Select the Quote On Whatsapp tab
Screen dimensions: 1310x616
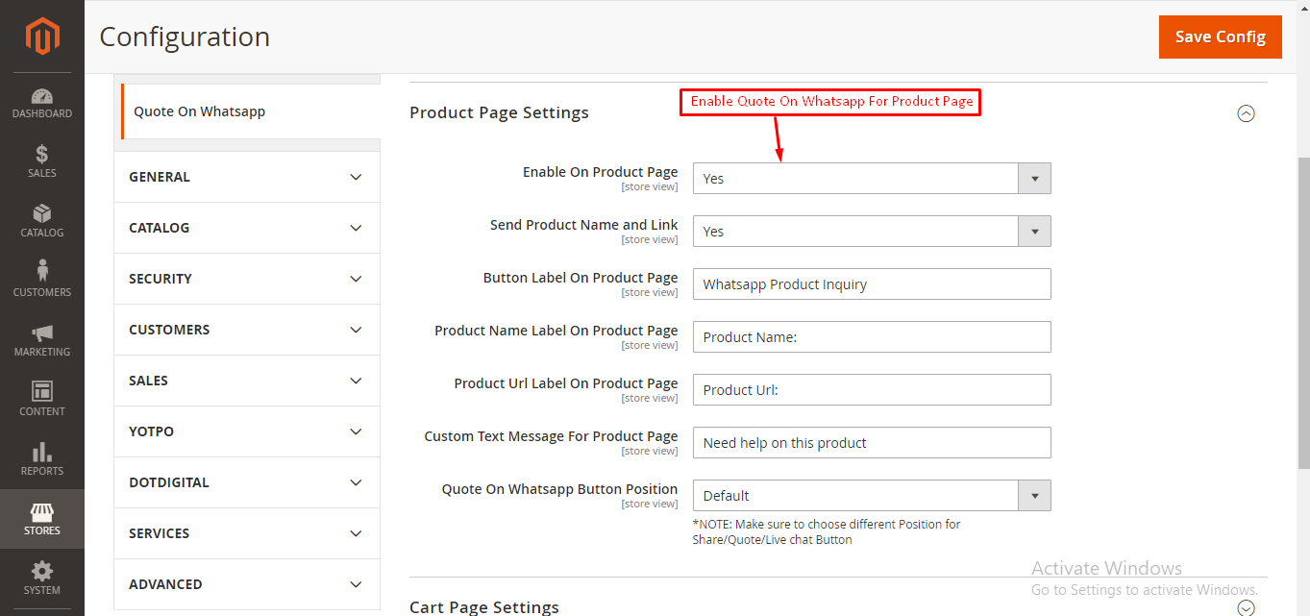point(250,111)
